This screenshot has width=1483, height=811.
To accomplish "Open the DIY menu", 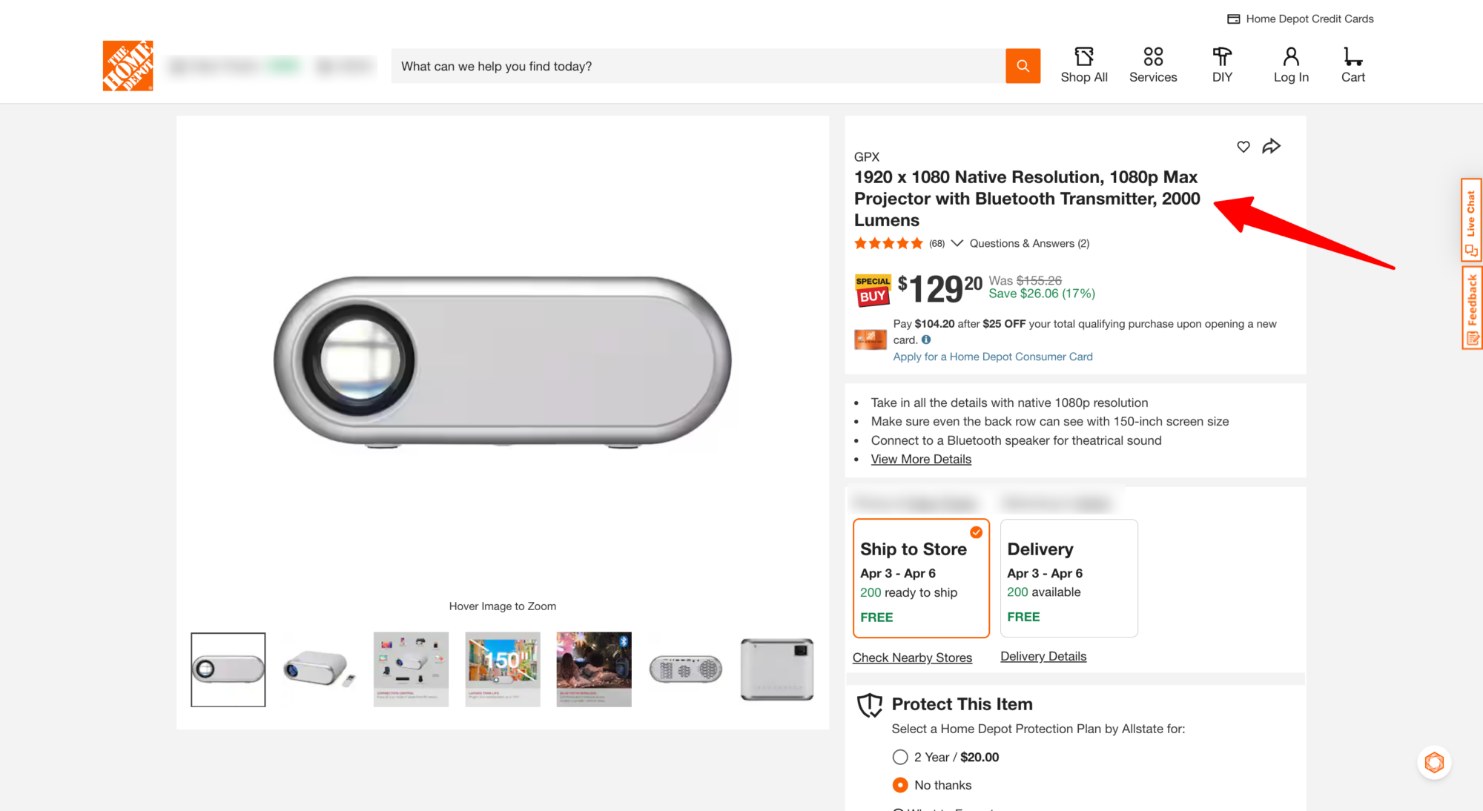I will (1222, 65).
